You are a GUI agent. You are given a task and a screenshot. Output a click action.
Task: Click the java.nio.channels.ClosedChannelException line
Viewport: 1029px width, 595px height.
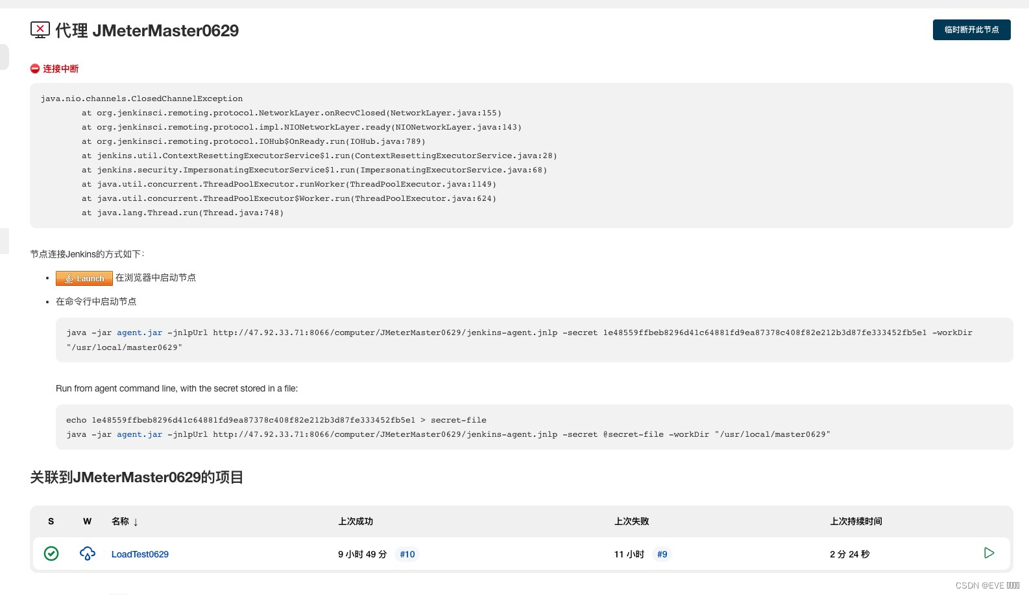(x=141, y=99)
